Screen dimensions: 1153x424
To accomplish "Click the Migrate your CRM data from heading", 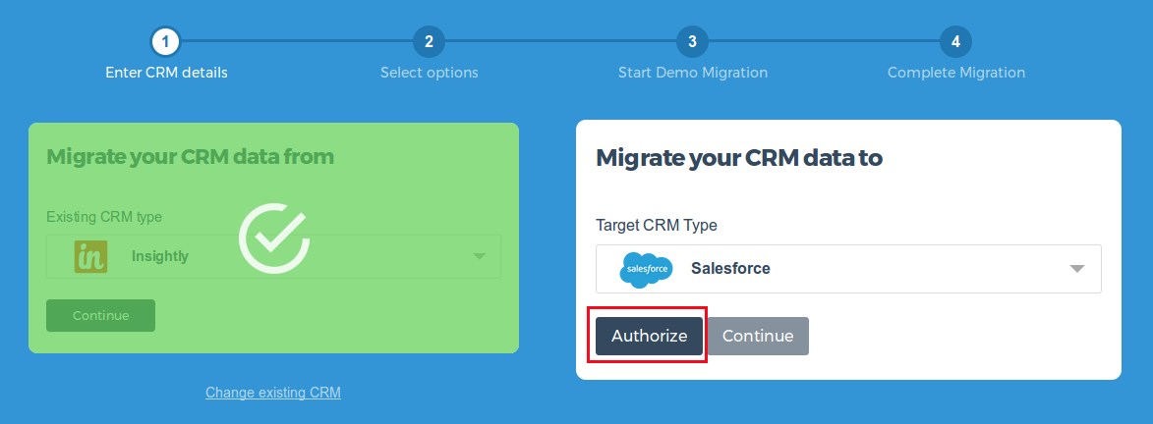I will pyautogui.click(x=190, y=156).
